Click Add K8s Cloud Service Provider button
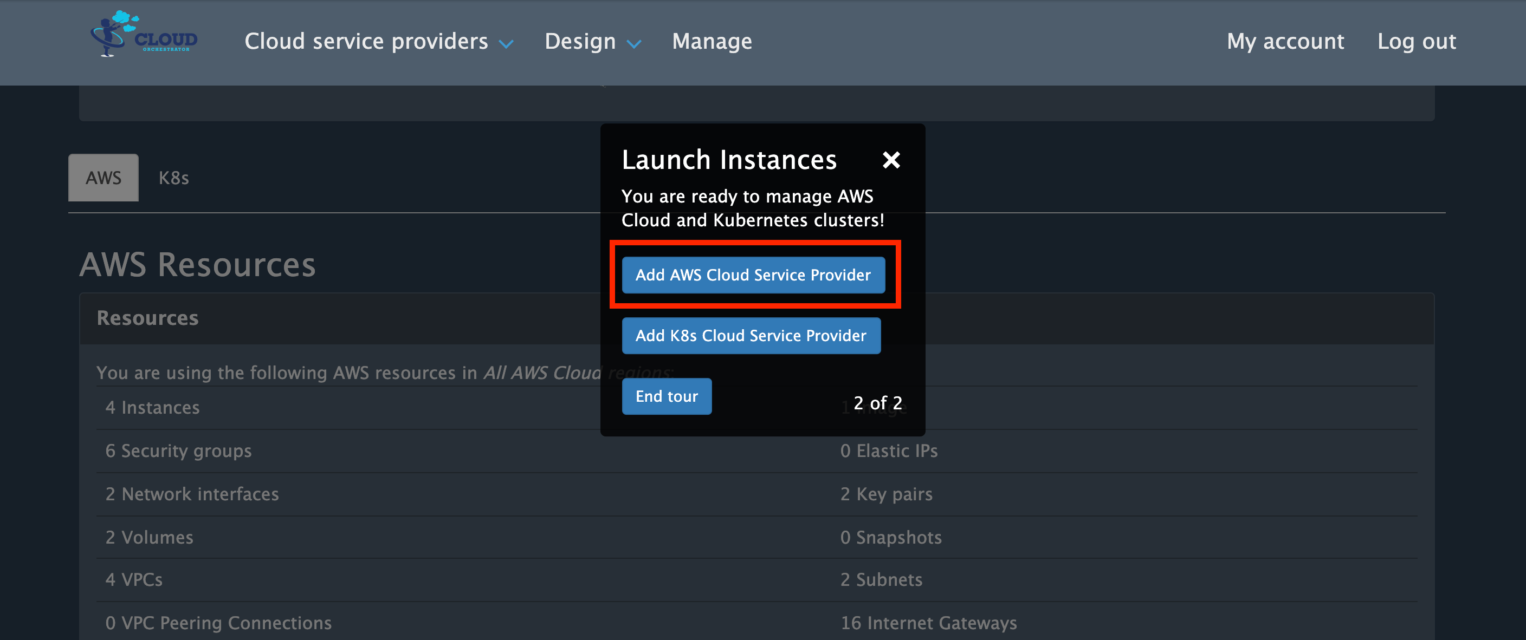The width and height of the screenshot is (1526, 640). [x=751, y=336]
